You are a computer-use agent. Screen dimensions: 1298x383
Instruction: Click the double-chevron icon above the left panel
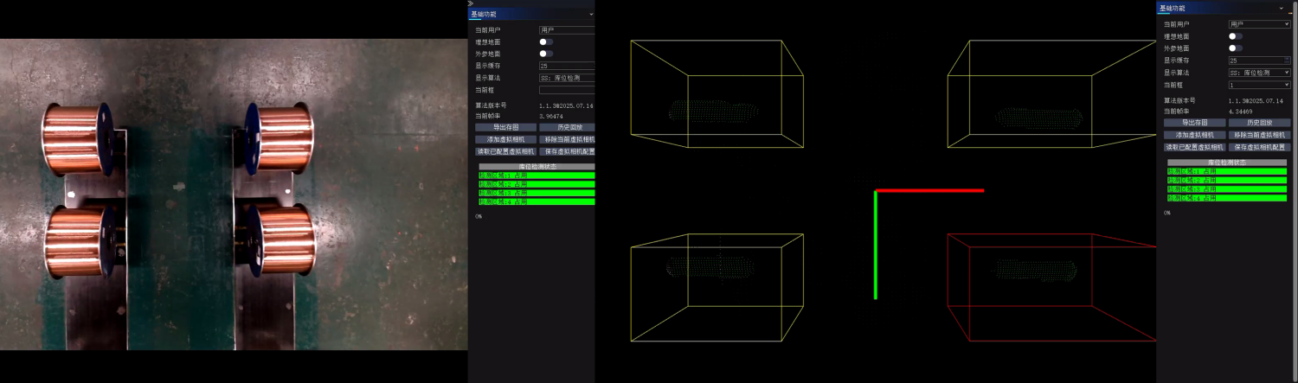(x=471, y=3)
